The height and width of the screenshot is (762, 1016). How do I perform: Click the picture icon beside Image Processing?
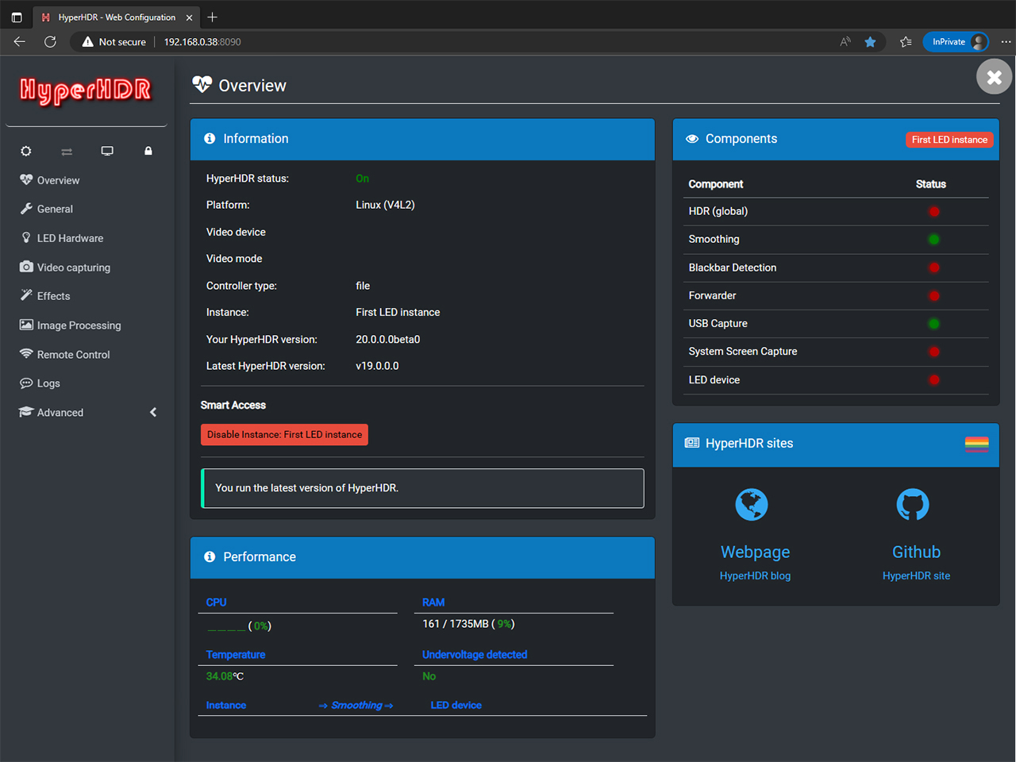26,325
